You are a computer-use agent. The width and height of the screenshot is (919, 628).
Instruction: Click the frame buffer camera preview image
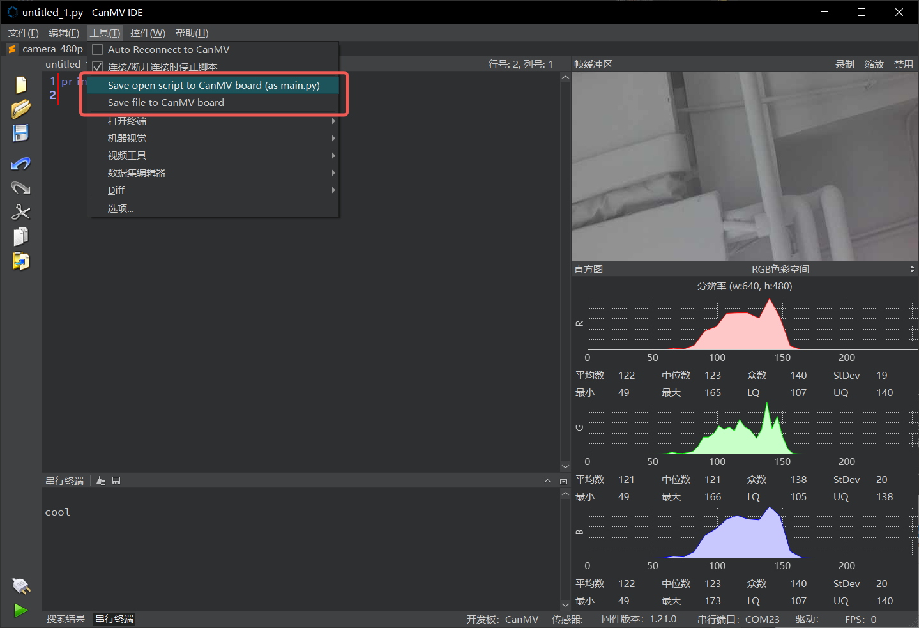click(x=744, y=166)
